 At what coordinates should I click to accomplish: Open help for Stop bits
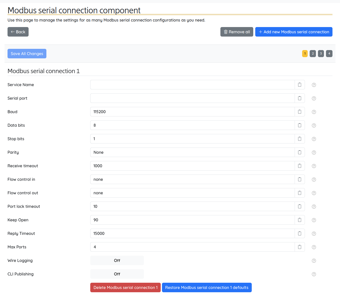coord(314,139)
